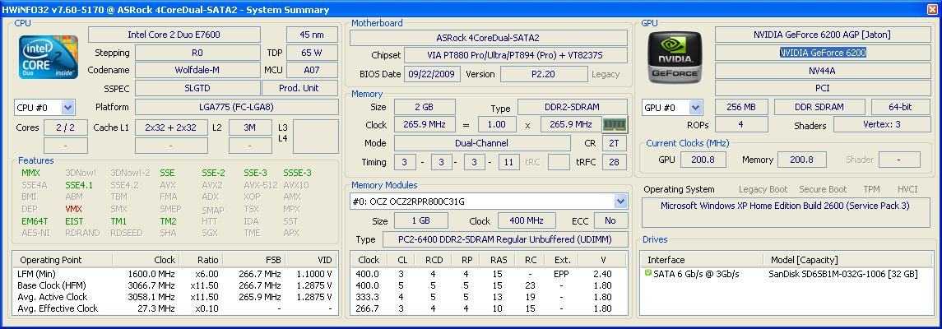942x329 pixels.
Task: Select the 266.7 clock timing row
Action: [x=489, y=308]
